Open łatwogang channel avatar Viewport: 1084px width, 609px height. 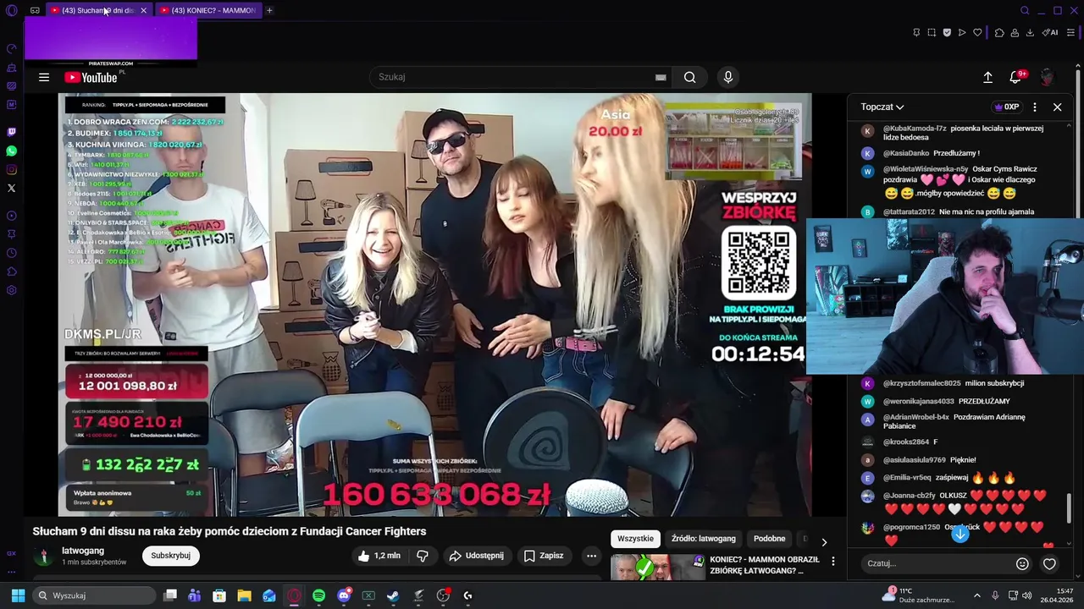43,556
